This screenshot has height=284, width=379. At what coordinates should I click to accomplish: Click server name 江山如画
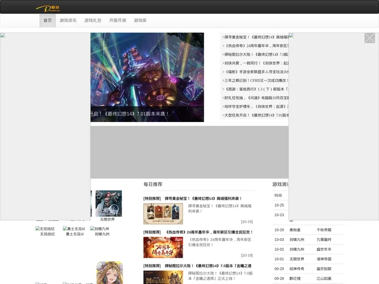point(324,278)
